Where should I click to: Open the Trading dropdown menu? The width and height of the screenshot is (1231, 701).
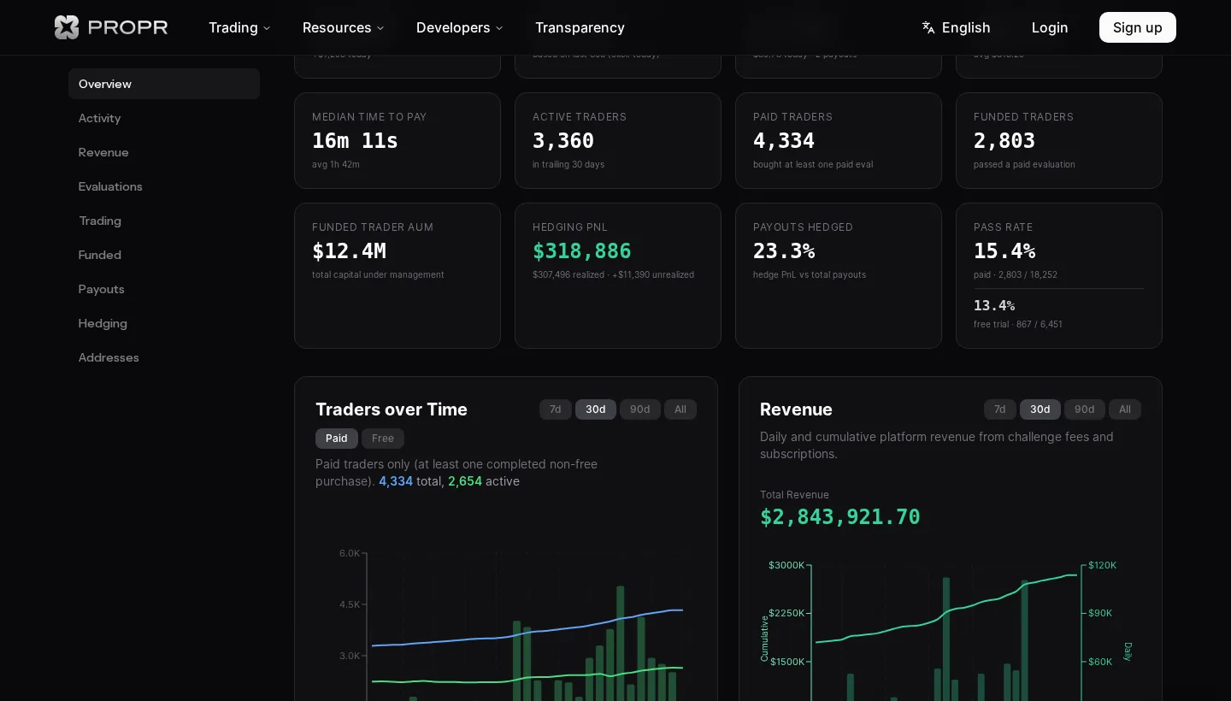pyautogui.click(x=239, y=27)
